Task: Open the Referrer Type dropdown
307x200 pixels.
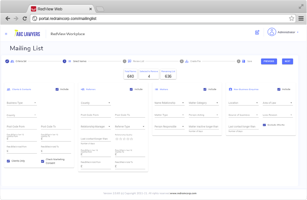Action: coord(130,126)
